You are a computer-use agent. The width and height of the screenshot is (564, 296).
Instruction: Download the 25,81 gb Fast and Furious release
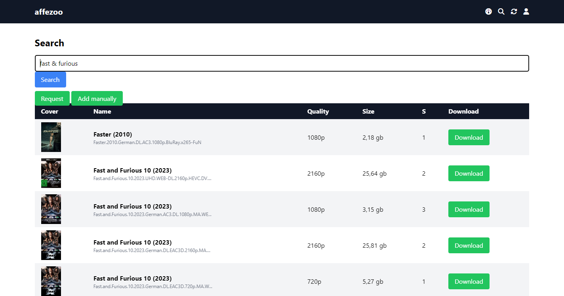(x=469, y=245)
